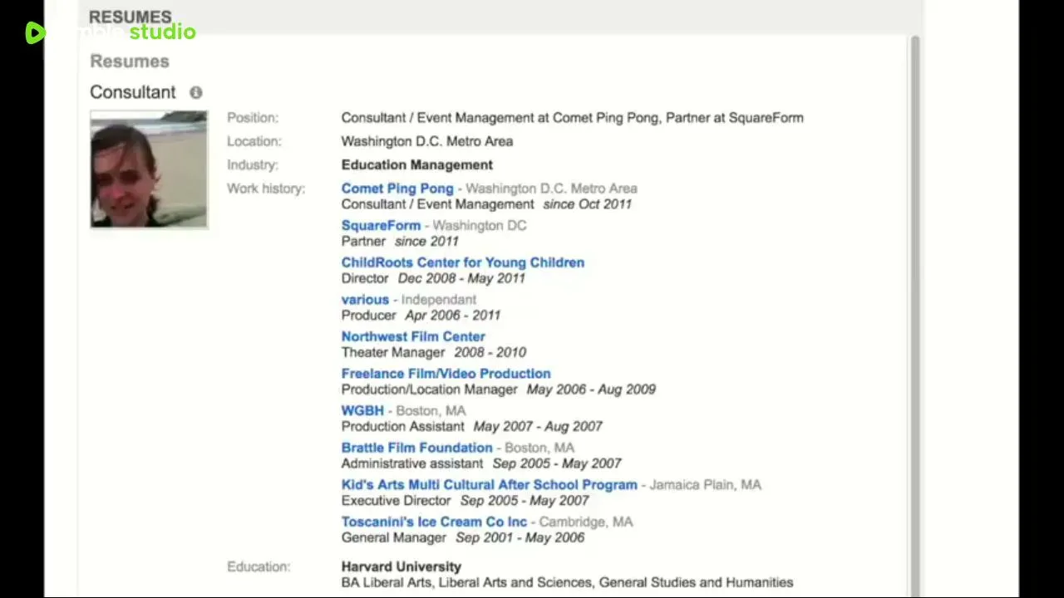The image size is (1064, 598).
Task: Click the Position value mentioning Partner at SquareForm
Action: pos(572,118)
